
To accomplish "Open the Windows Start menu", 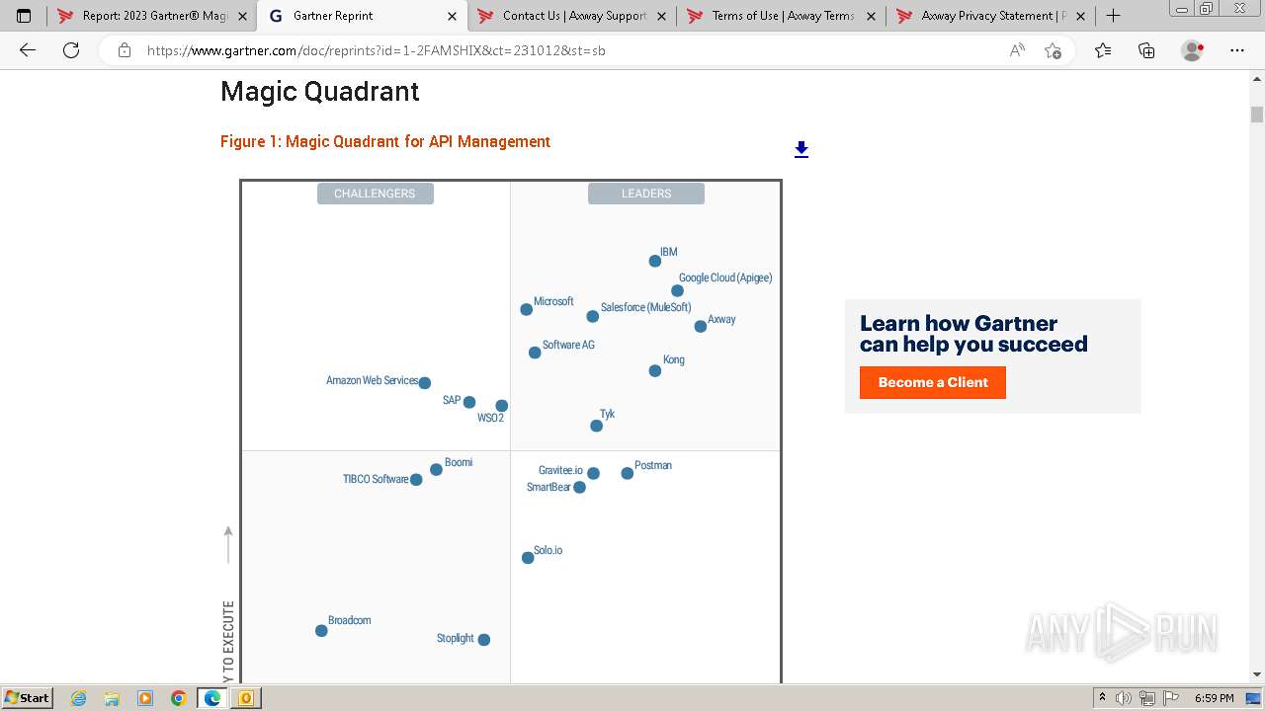I will [x=27, y=698].
